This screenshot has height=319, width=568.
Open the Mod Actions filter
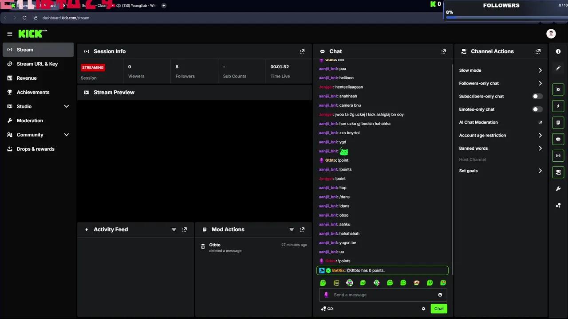click(x=292, y=230)
